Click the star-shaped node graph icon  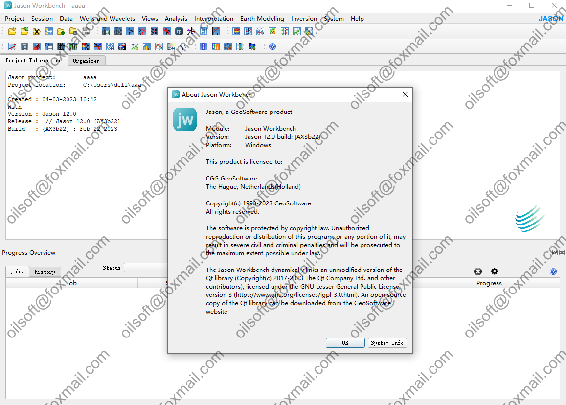pos(191,31)
